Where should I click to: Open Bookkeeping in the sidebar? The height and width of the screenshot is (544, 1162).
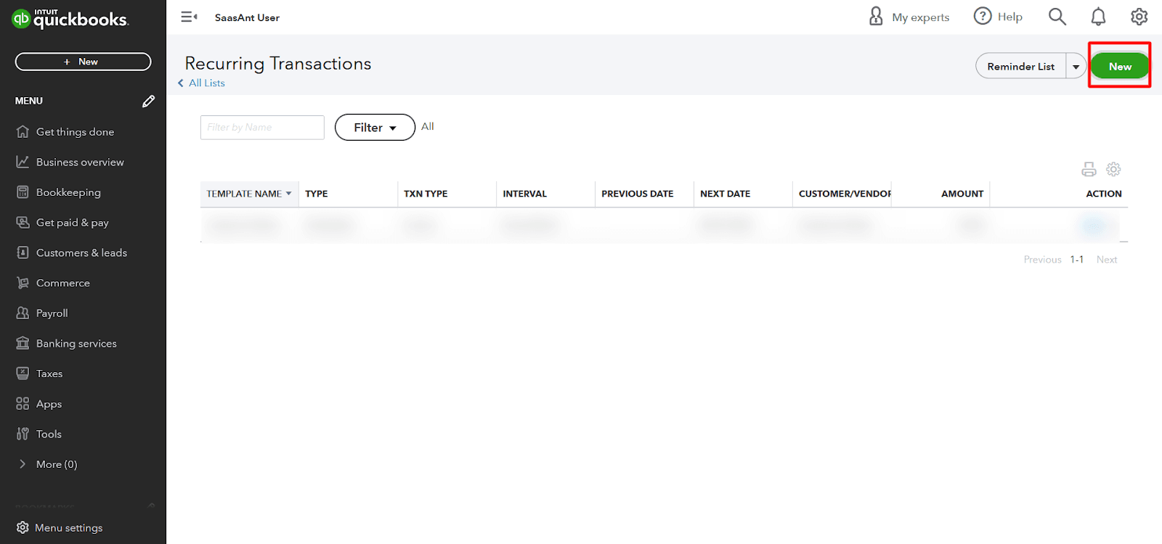[x=68, y=192]
